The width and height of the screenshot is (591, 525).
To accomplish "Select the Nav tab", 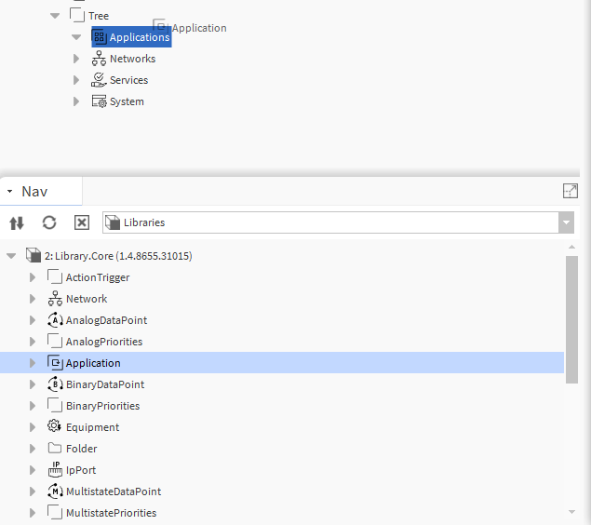I will click(34, 192).
